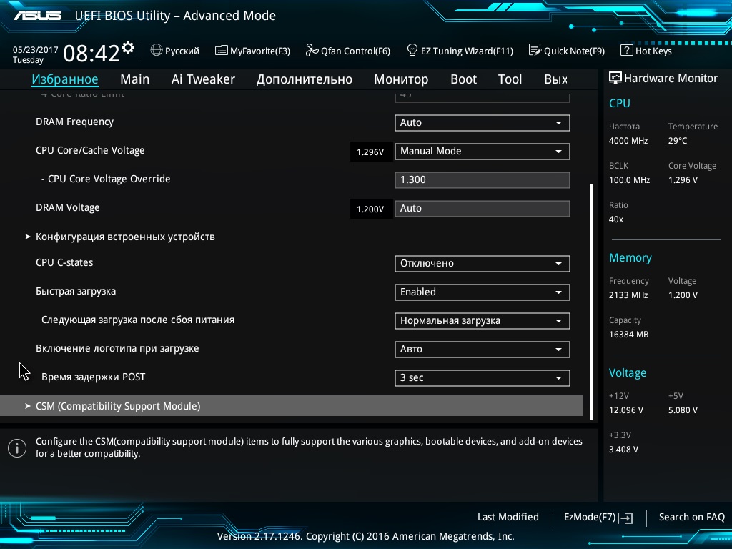Click the Время задержки POST label
The image size is (732, 549).
(94, 377)
